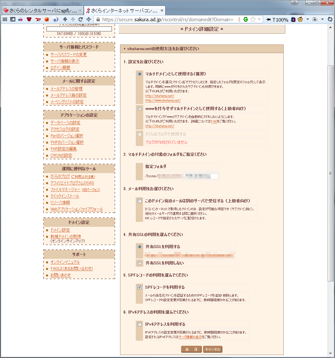Open クイックインストール link
Image resolution: width=335 pixels, height=358 pixels.
tap(65, 196)
